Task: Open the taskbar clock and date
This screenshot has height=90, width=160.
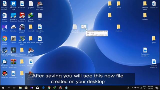Action: [x=150, y=88]
